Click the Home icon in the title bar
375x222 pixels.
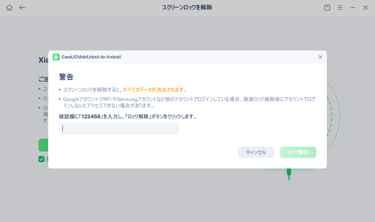pos(9,8)
